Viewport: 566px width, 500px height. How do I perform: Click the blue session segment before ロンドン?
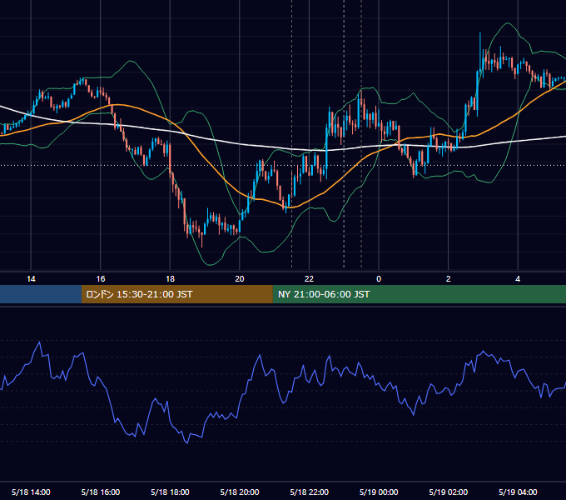point(41,294)
